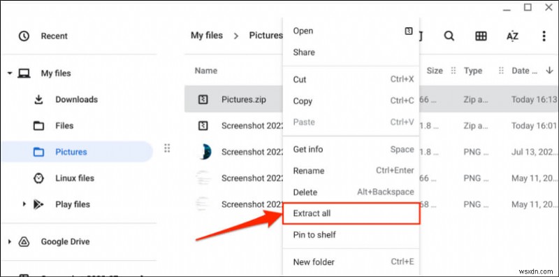This screenshot has height=277, width=559.
Task: Choose New folder in context menu
Action: (314, 262)
